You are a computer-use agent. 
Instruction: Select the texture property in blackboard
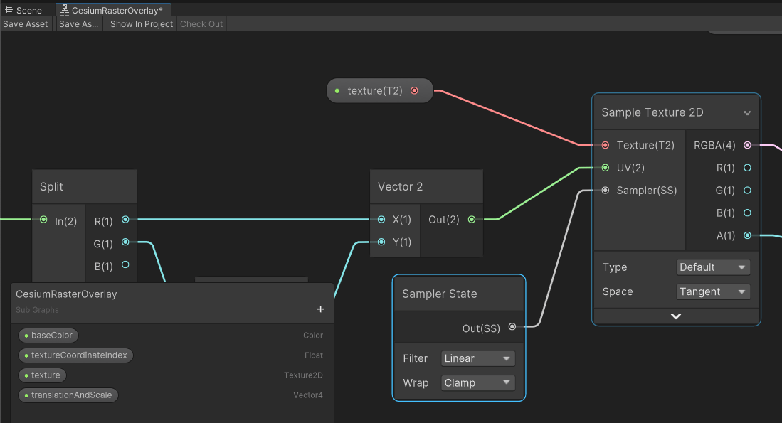(43, 375)
